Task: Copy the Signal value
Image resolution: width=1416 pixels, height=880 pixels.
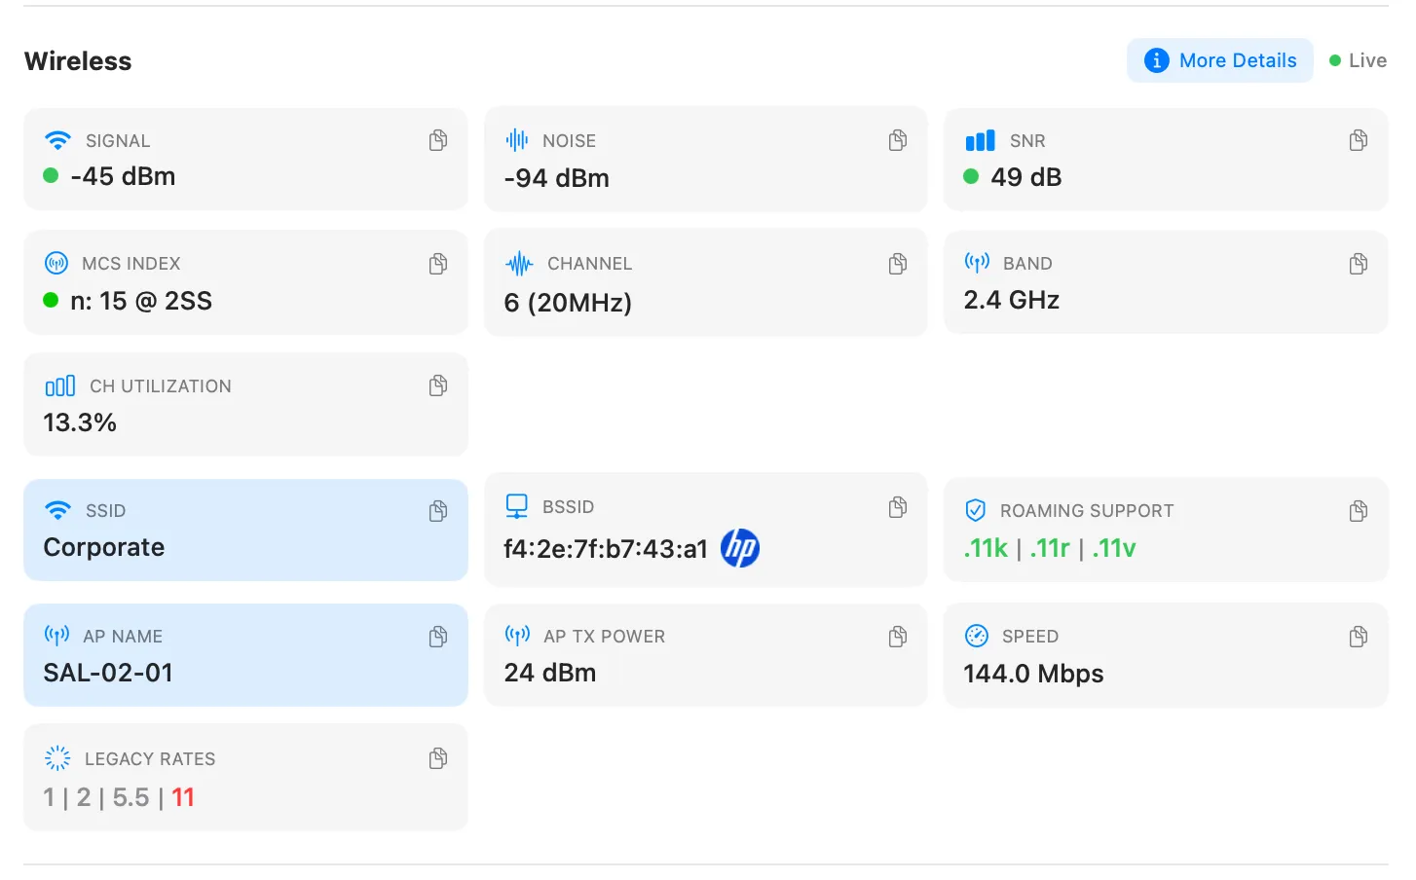Action: click(438, 141)
